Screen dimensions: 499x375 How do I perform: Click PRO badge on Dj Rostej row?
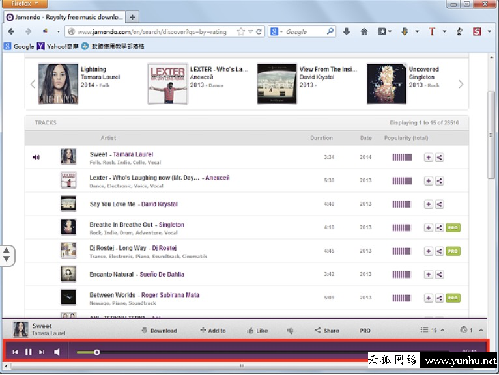coord(453,251)
